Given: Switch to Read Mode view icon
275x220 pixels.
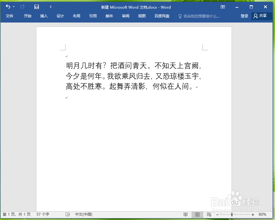Looking at the screenshot, I should pyautogui.click(x=186, y=214).
